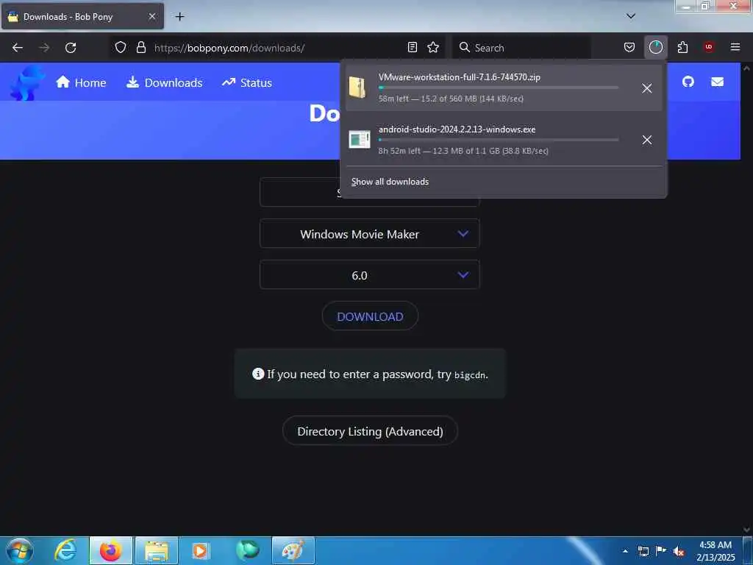Image resolution: width=753 pixels, height=565 pixels.
Task: Open Directory Listing (Advanced)
Action: coord(370,431)
